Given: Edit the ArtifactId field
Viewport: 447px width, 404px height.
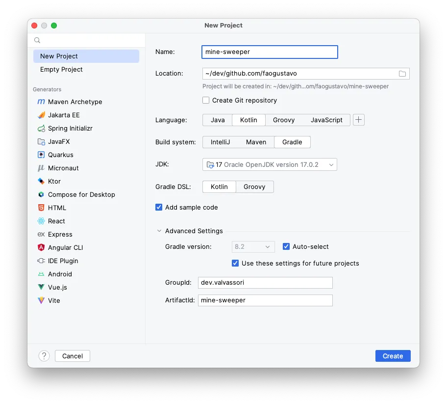Looking at the screenshot, I should click(265, 300).
